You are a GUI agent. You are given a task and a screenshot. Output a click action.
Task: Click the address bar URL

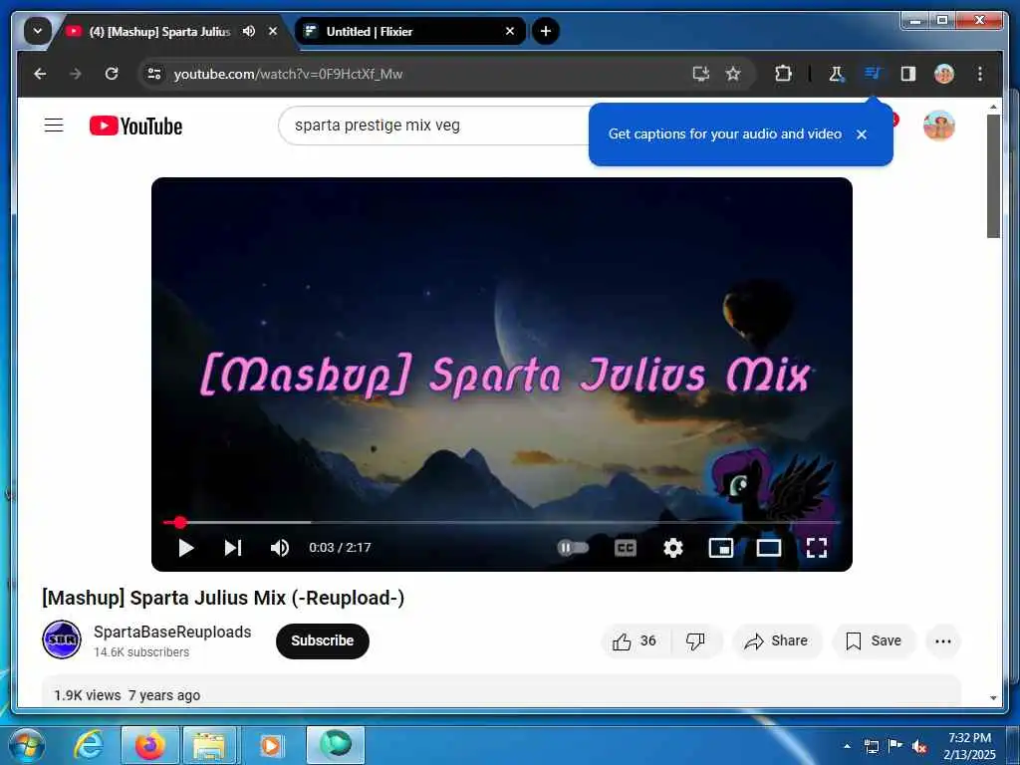point(288,74)
